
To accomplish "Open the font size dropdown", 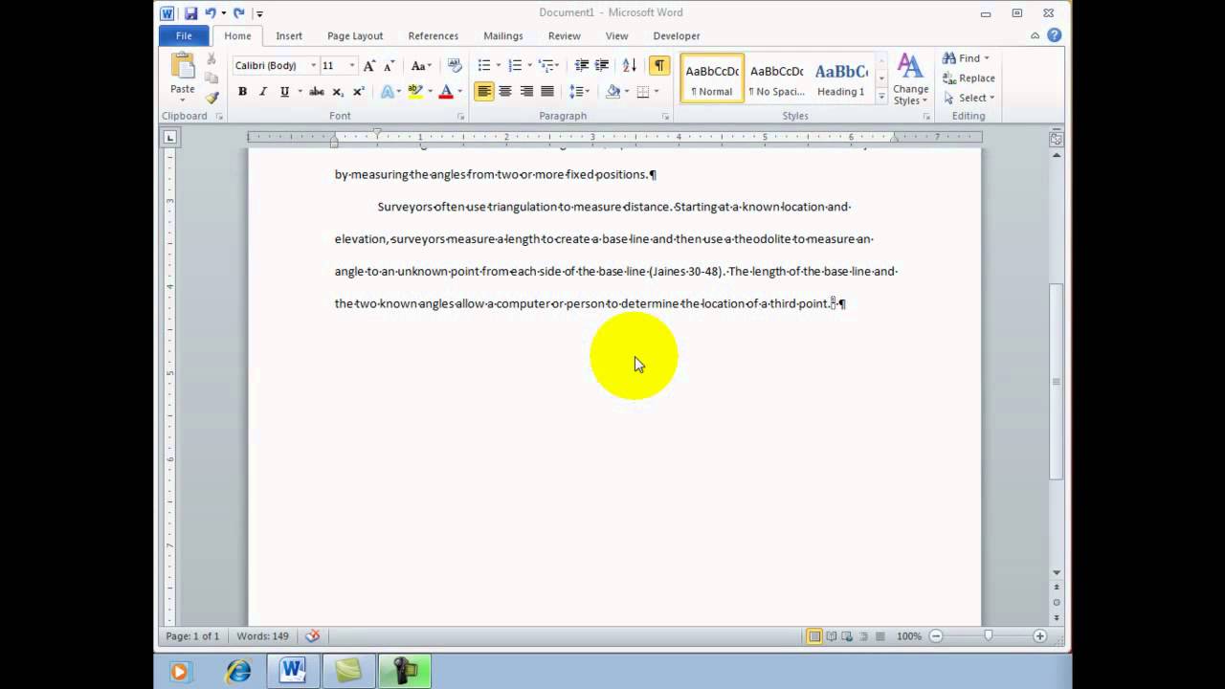I will [351, 65].
